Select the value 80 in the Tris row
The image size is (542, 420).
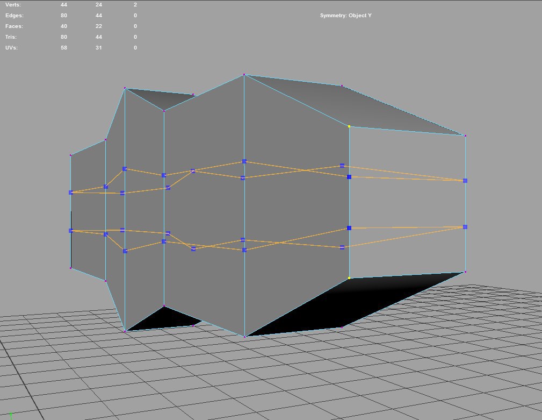point(64,37)
